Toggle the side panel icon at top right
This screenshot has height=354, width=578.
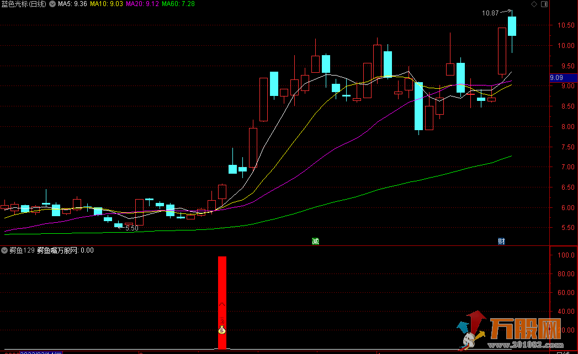click(544, 4)
